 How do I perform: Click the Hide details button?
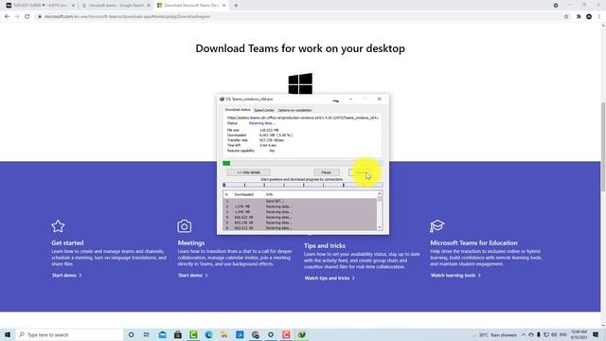(248, 172)
